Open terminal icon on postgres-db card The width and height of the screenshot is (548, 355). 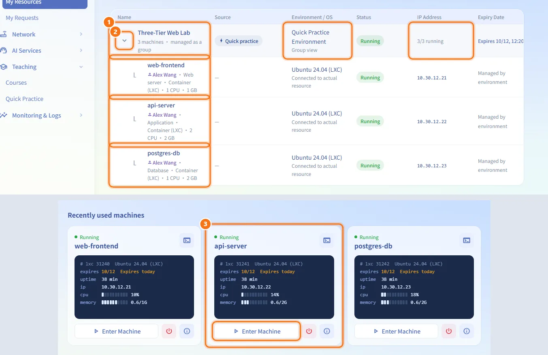tap(467, 240)
